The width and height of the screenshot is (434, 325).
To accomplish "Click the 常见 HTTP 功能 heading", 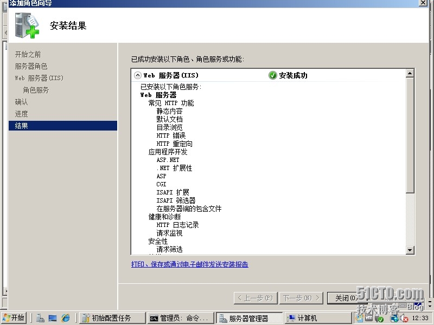I will click(x=171, y=103).
